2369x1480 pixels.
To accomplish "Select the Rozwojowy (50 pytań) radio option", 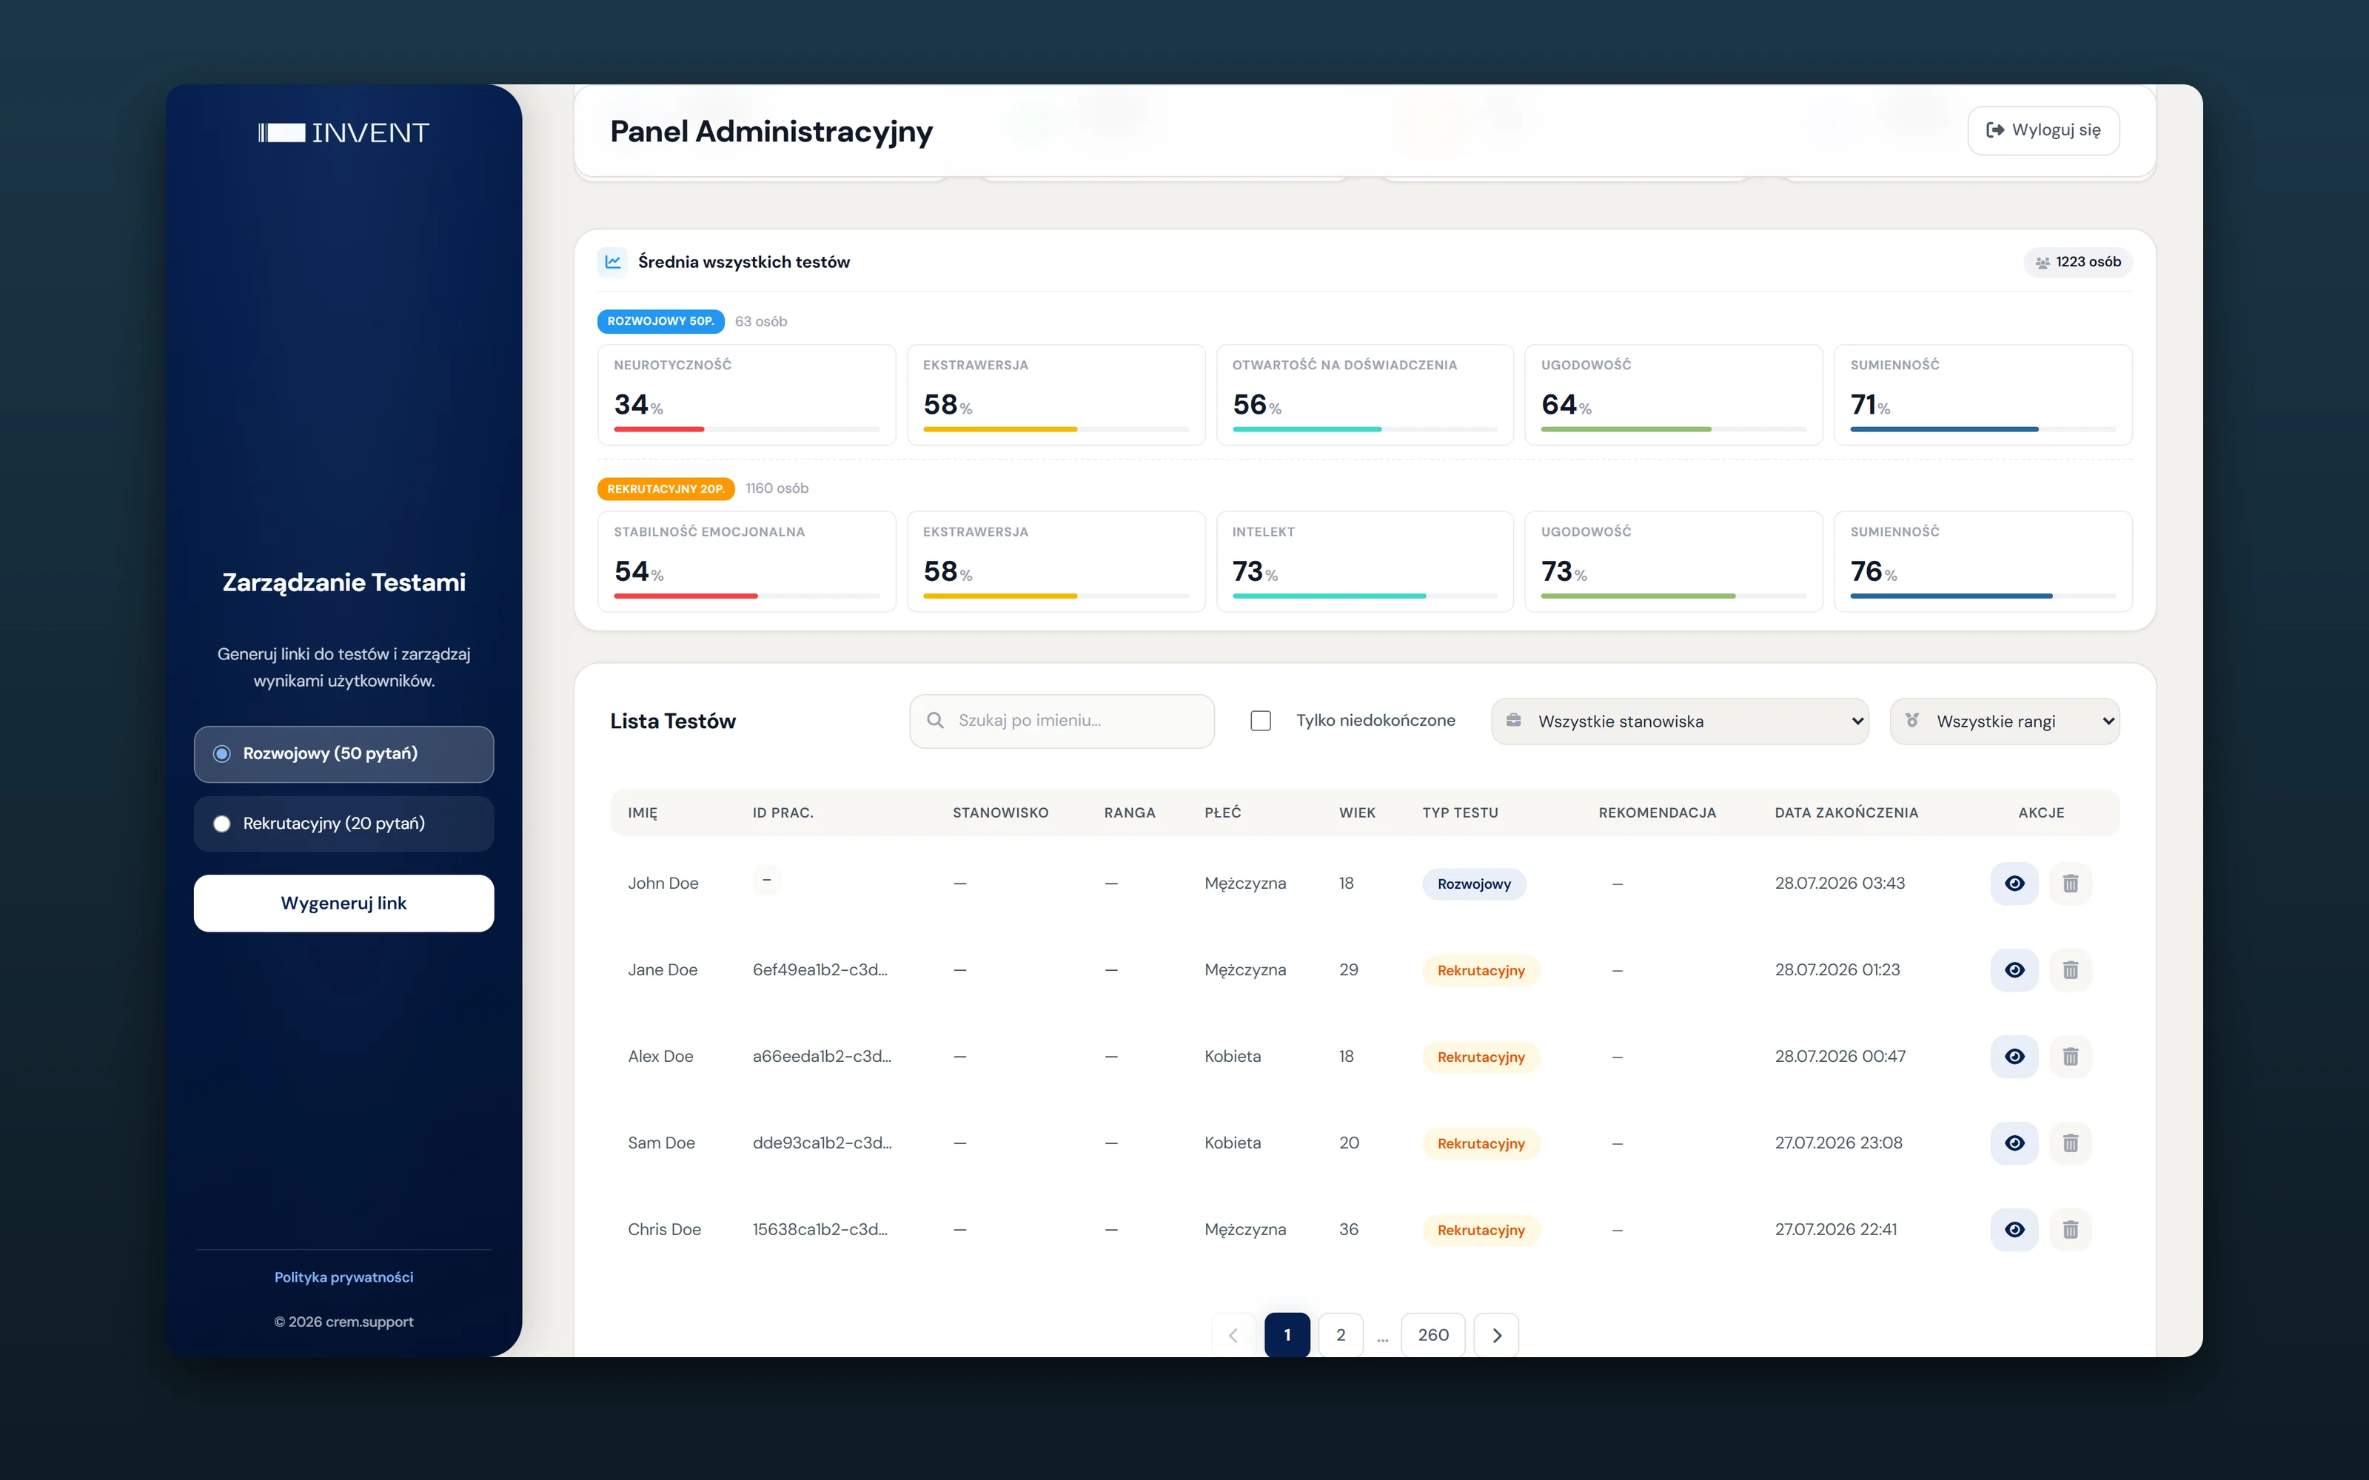I will click(x=344, y=754).
